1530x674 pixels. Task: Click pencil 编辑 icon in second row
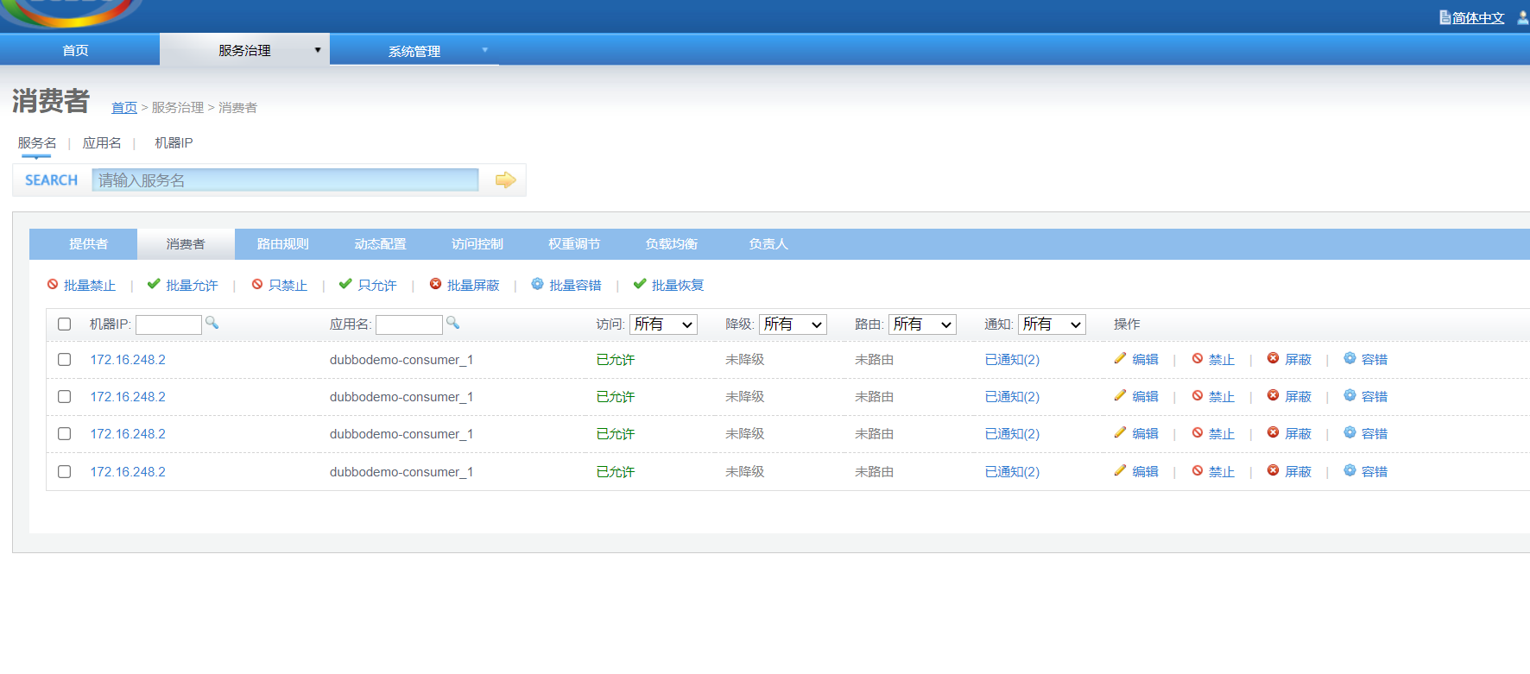(1120, 395)
